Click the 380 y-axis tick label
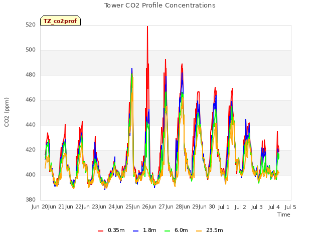Image resolution: width=321 pixels, height=240 pixels. 31,199
